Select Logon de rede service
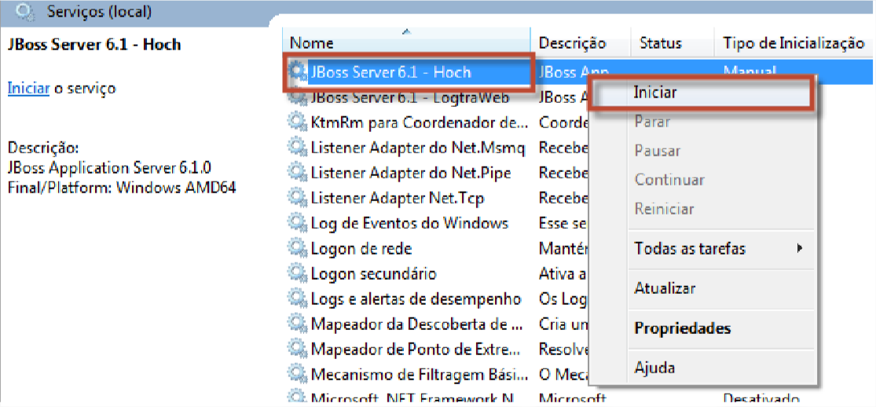Screen dimensions: 876x407 361,249
